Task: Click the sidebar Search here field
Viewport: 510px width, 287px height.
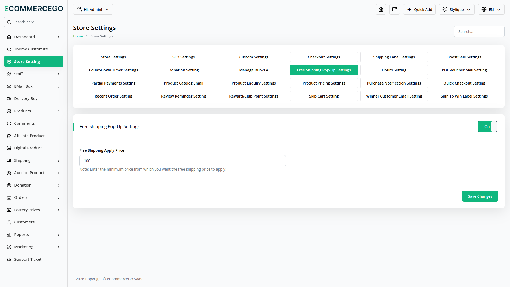Action: coord(34,22)
